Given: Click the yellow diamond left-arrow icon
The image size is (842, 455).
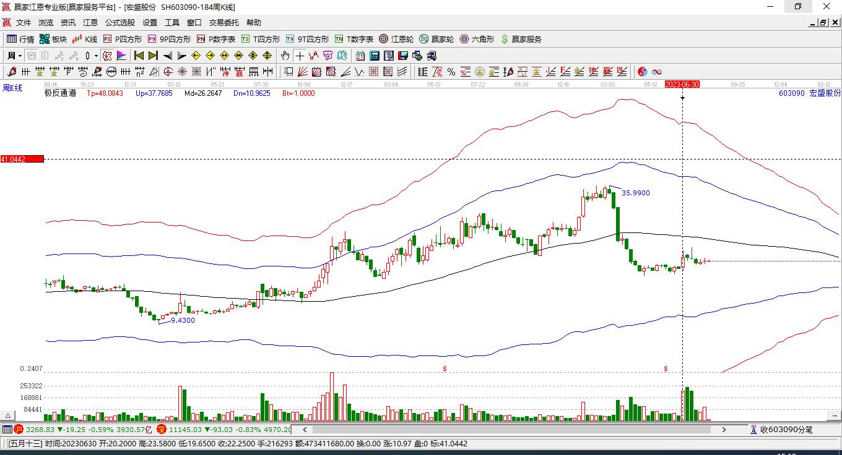Looking at the screenshot, I should (196, 56).
